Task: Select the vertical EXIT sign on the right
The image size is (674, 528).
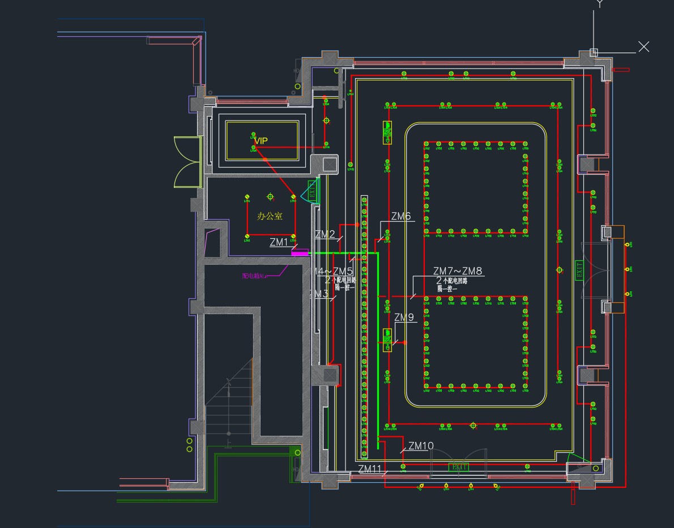Action: coord(579,271)
